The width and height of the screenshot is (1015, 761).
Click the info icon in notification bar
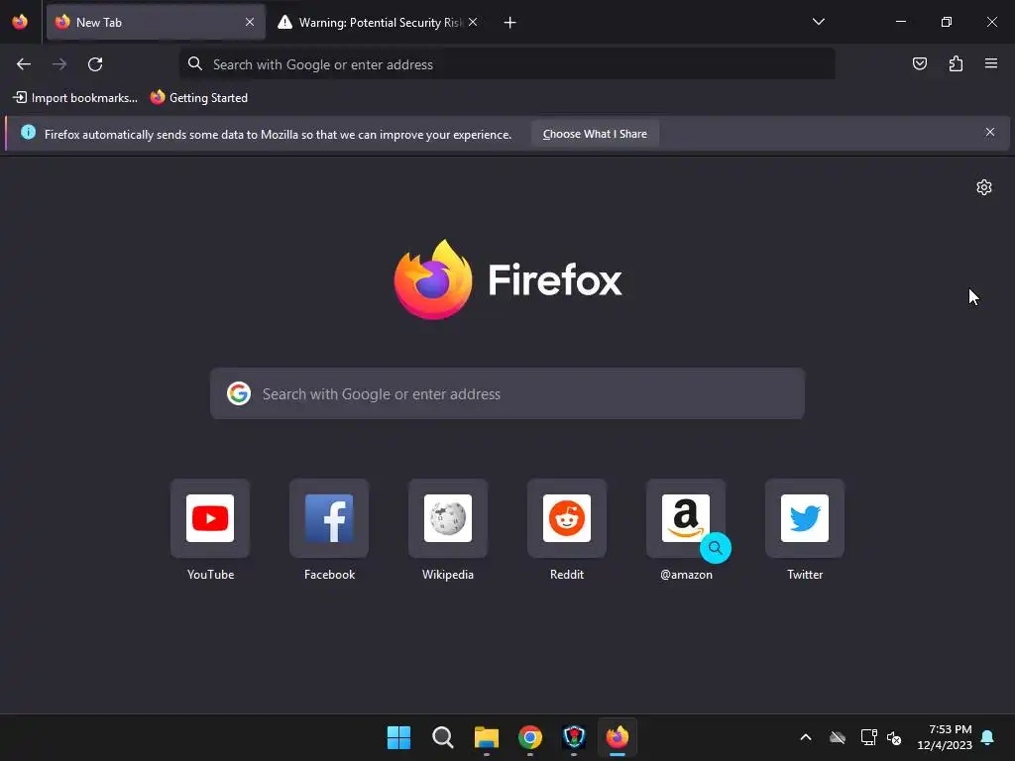pyautogui.click(x=28, y=133)
